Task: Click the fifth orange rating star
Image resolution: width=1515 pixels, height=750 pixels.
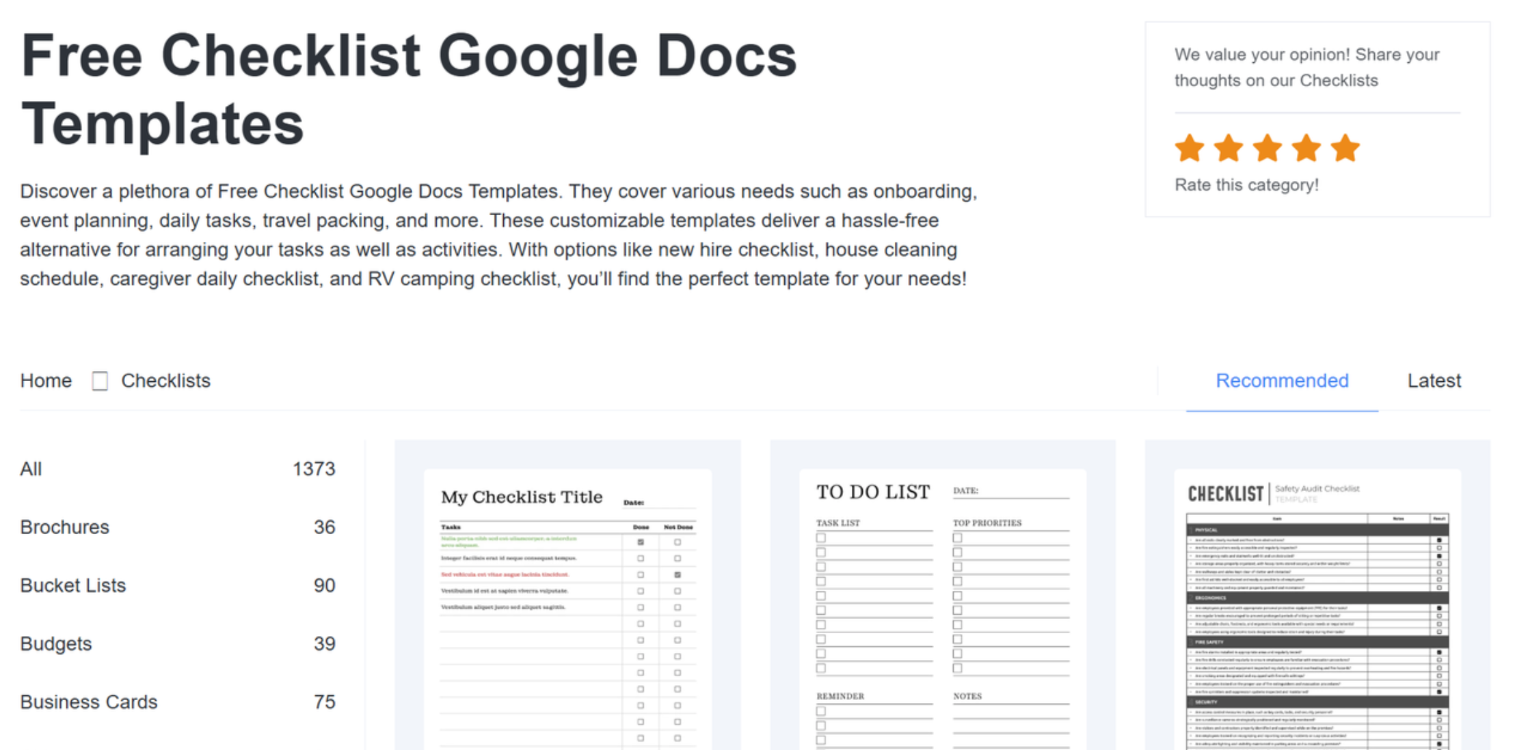Action: coord(1345,148)
